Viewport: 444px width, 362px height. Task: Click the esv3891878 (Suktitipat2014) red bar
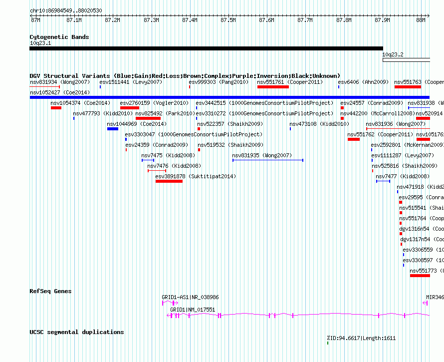tap(169, 181)
